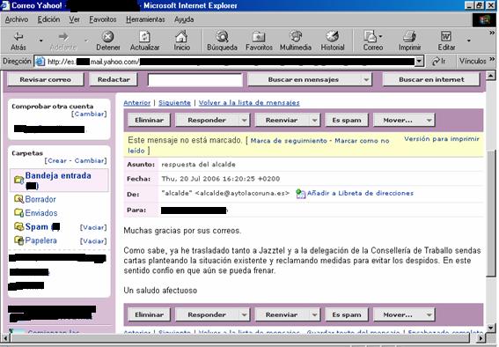Click the Redactar compose button
499x347 pixels.
tap(114, 79)
